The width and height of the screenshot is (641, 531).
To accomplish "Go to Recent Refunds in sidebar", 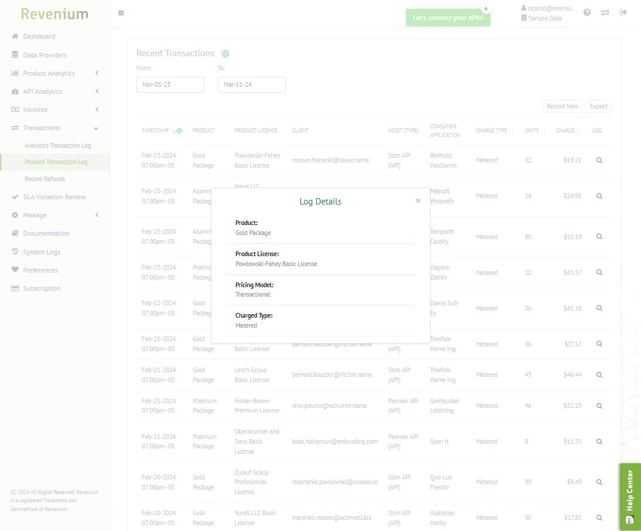I will tap(45, 179).
